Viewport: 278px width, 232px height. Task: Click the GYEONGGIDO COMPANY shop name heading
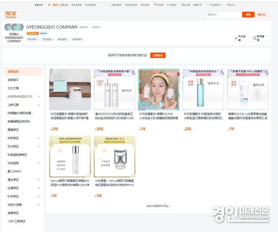[52, 27]
